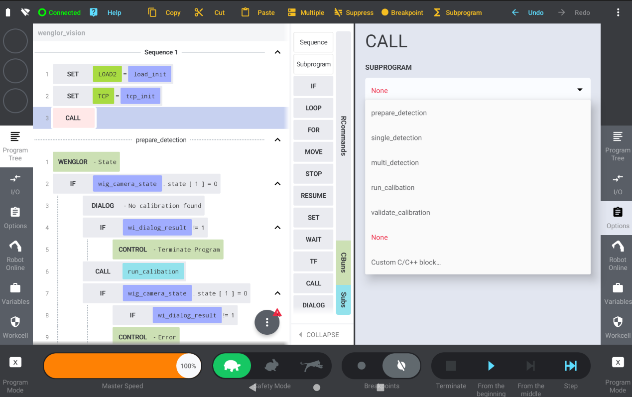Click the Step playback button
The width and height of the screenshot is (632, 397).
[x=570, y=366]
